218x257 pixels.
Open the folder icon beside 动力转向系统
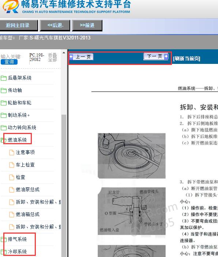(3, 127)
